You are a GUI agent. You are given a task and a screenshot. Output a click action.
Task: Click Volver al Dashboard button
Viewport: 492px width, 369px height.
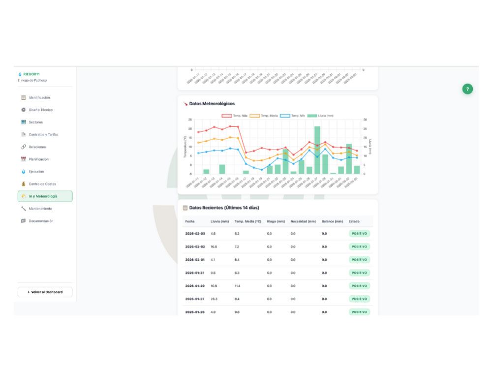(x=45, y=292)
